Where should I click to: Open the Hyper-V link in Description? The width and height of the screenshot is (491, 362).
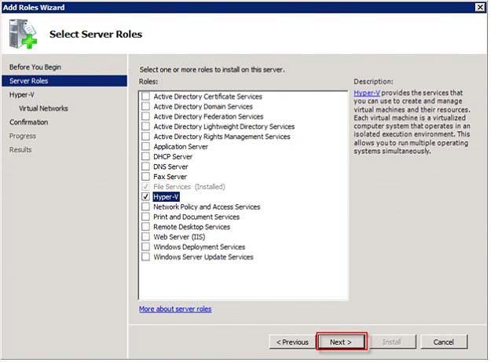point(367,93)
